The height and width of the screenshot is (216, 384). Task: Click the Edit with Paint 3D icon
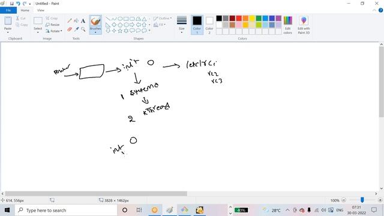[304, 20]
